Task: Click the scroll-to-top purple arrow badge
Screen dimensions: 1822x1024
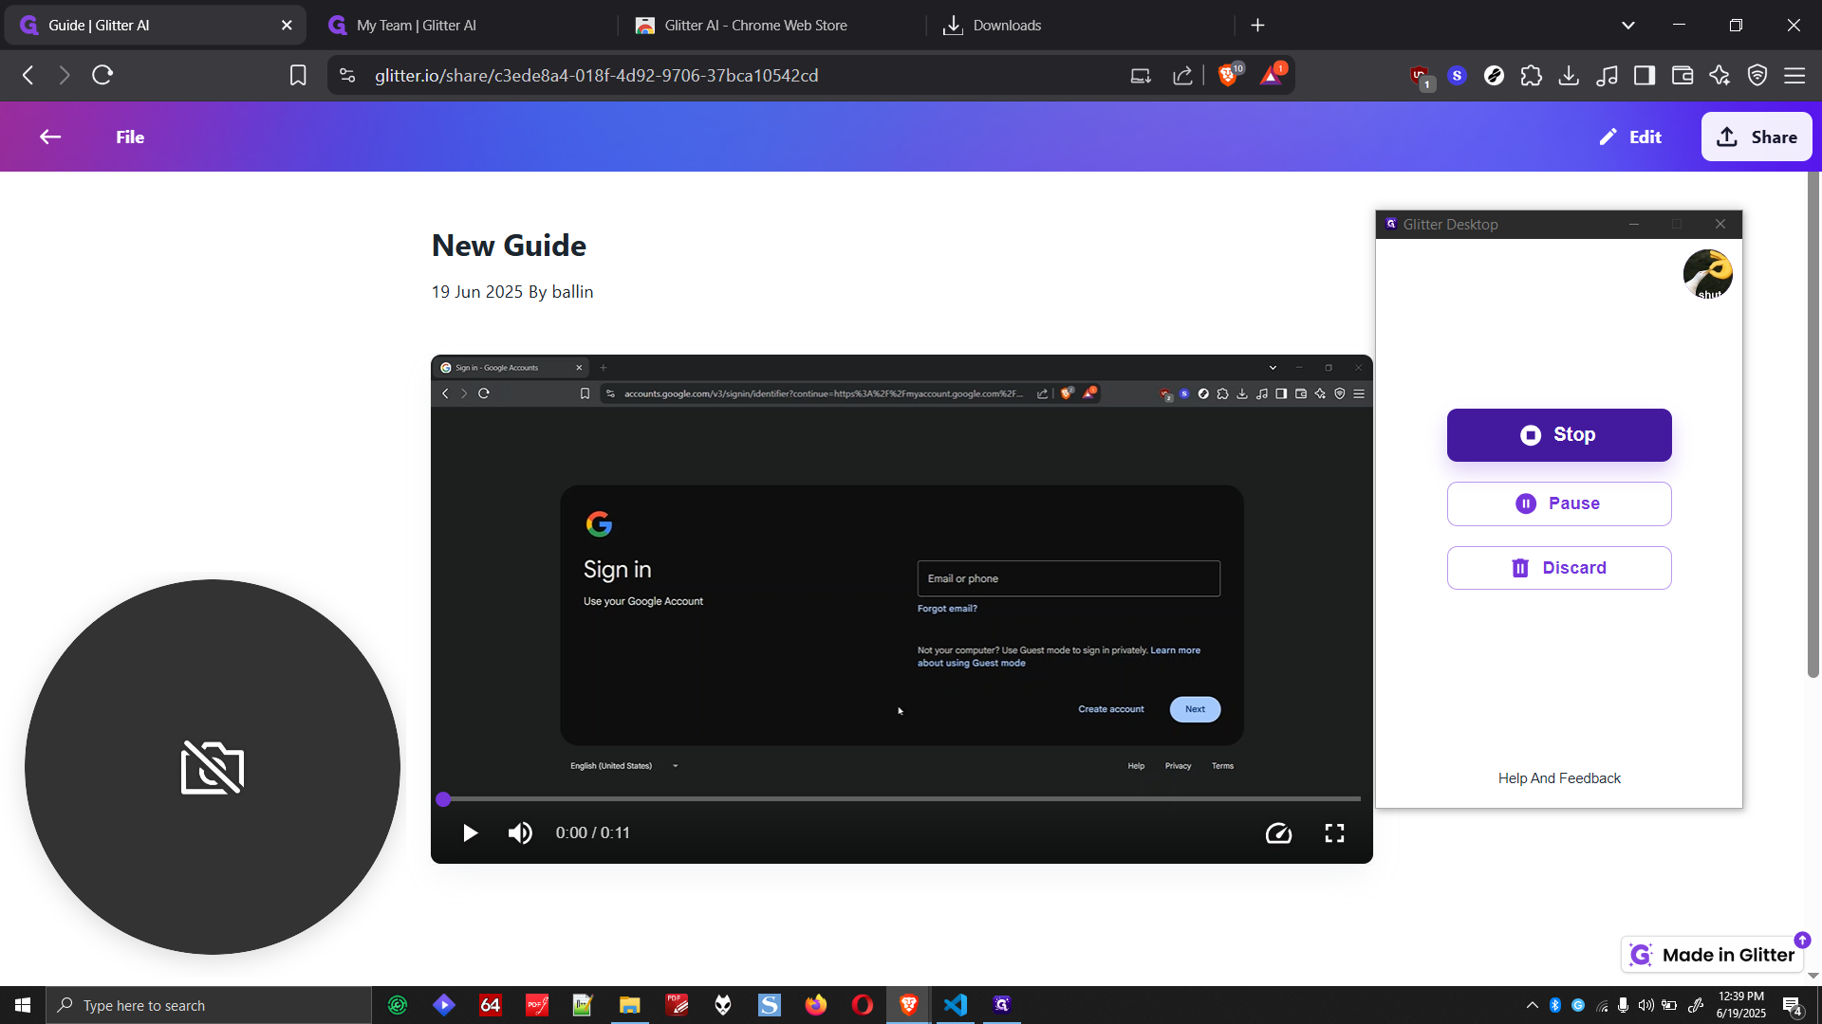Action: coord(1802,940)
